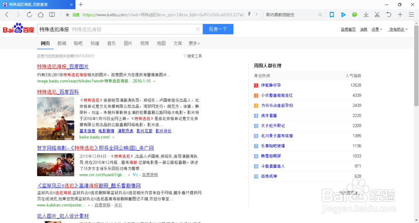Expand the 更多 search category menu
This screenshot has width=419, height=223.
coord(194,43)
